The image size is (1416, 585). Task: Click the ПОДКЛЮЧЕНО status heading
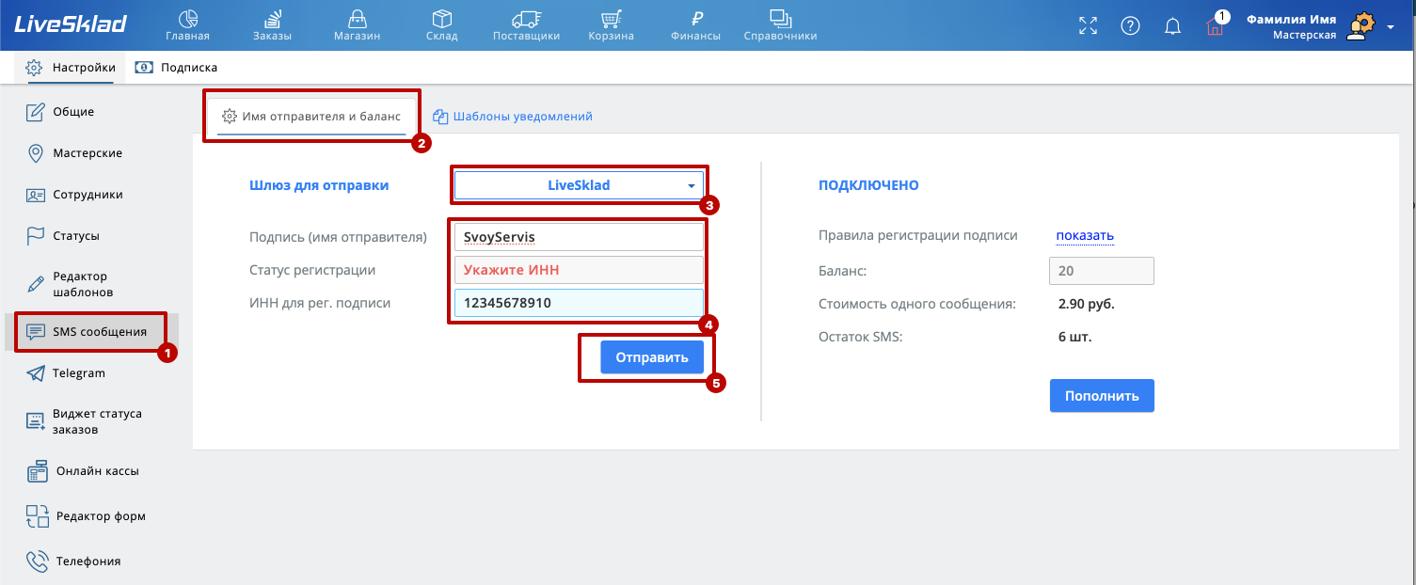coord(869,185)
